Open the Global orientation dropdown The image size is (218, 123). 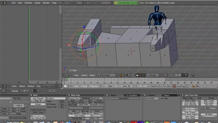tap(155, 75)
